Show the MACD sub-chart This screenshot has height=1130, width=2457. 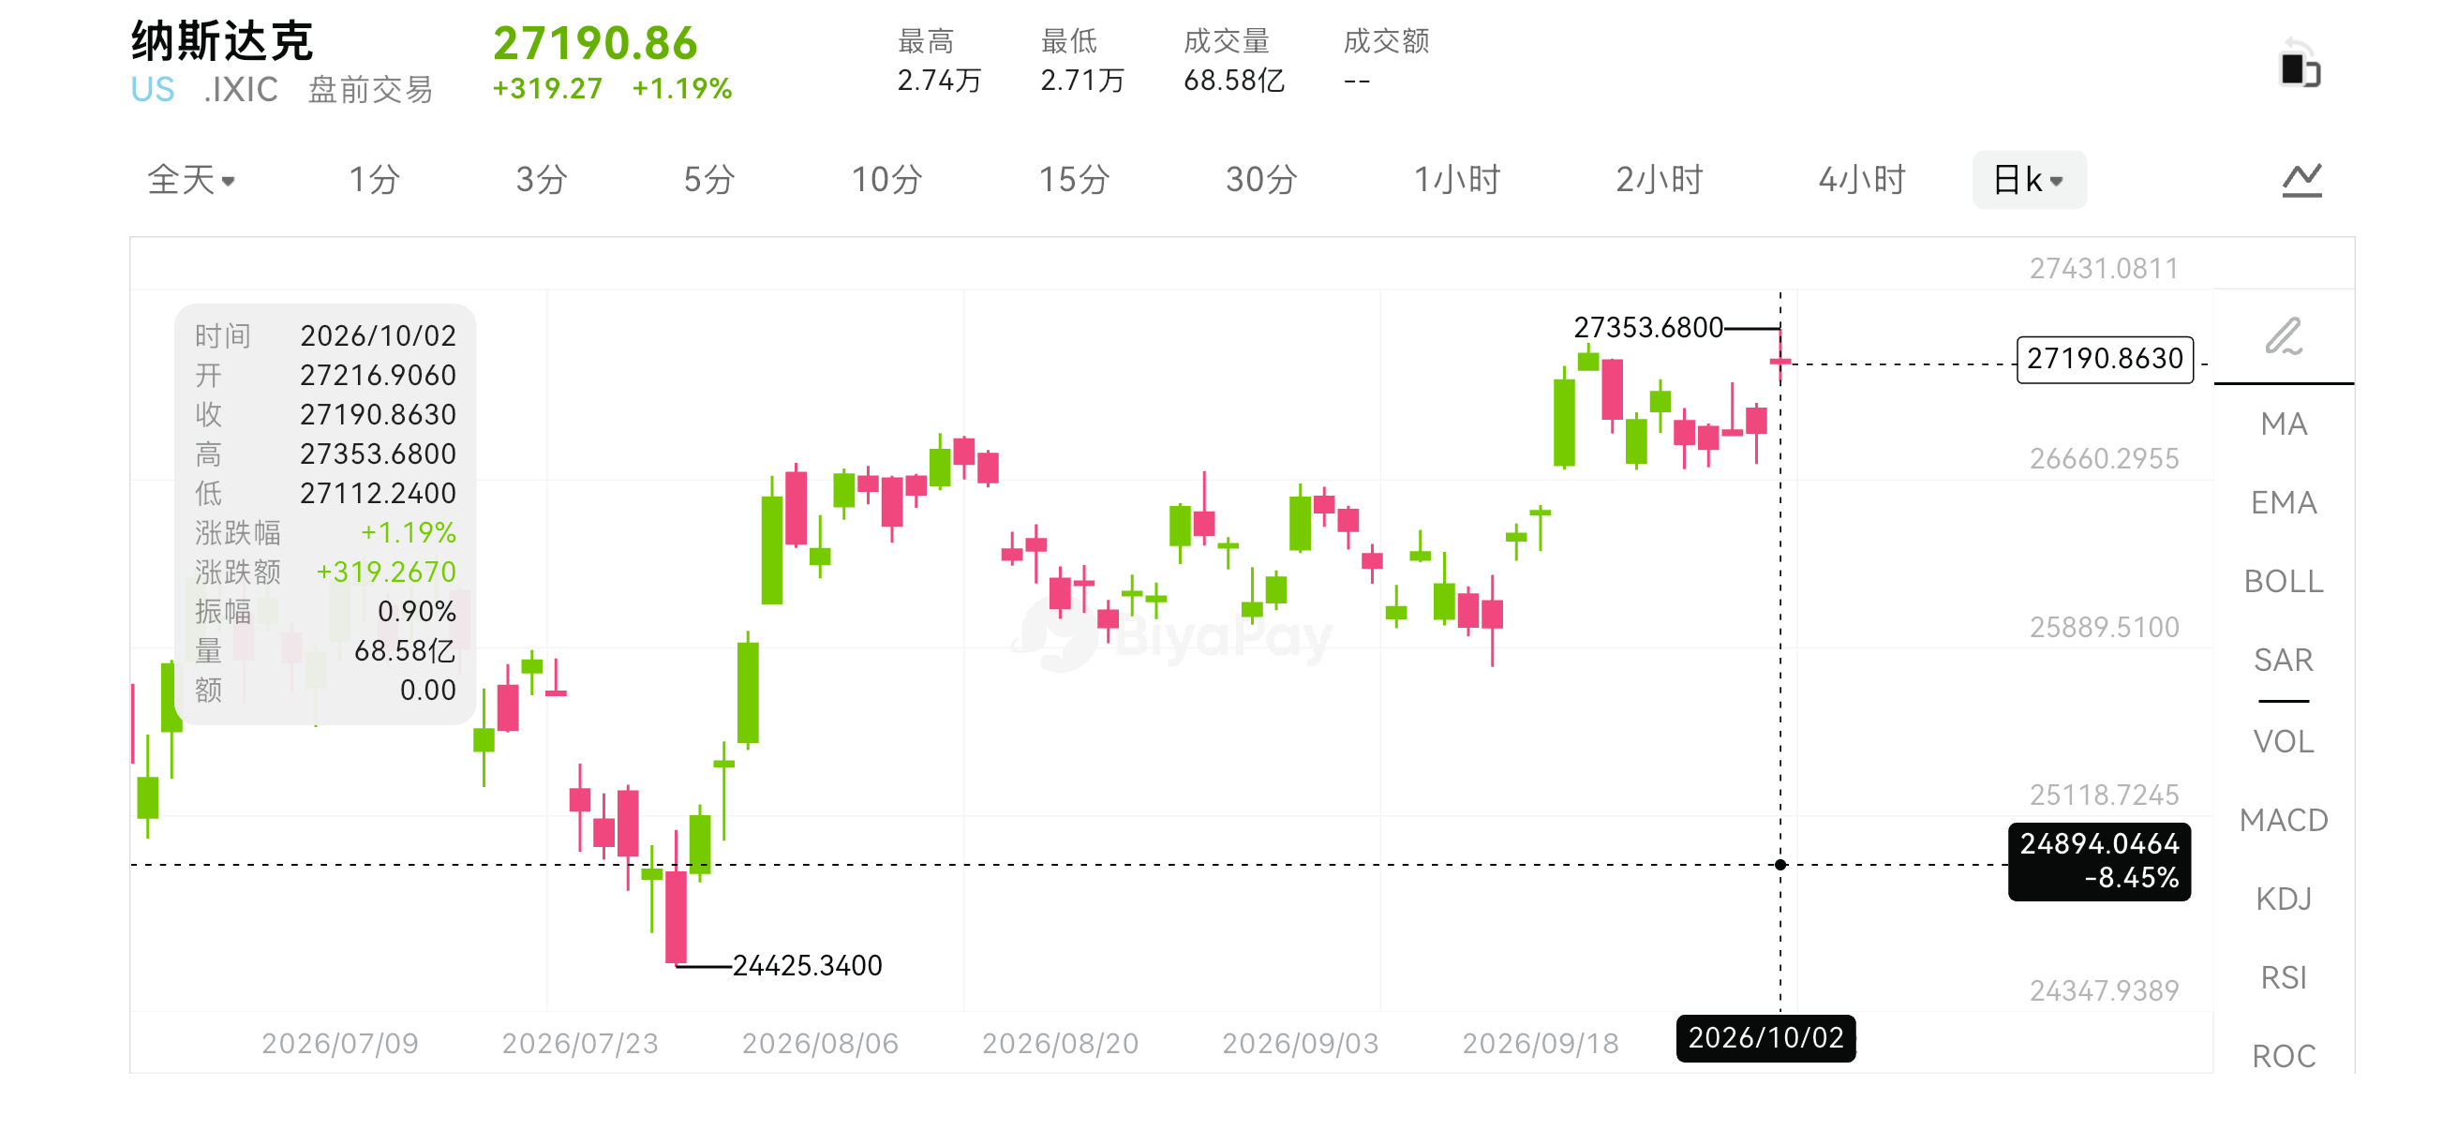pos(2284,820)
